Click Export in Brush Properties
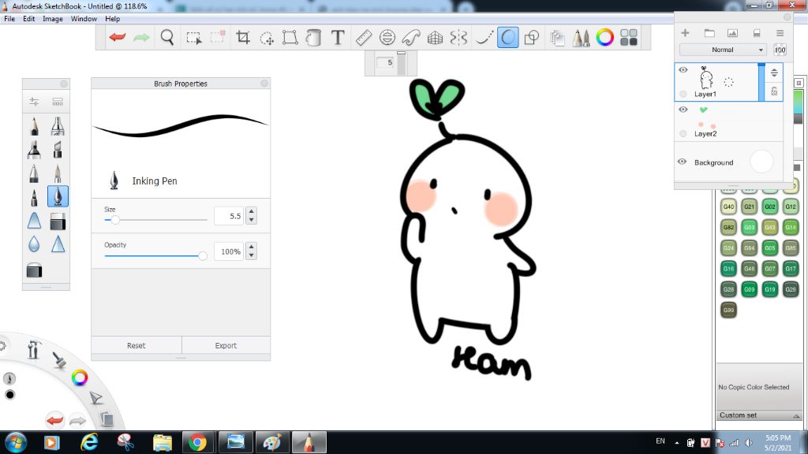Image resolution: width=808 pixels, height=454 pixels. [x=226, y=345]
